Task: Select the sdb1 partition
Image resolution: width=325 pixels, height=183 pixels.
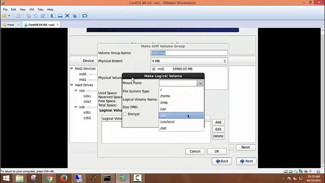Action: 87,112
